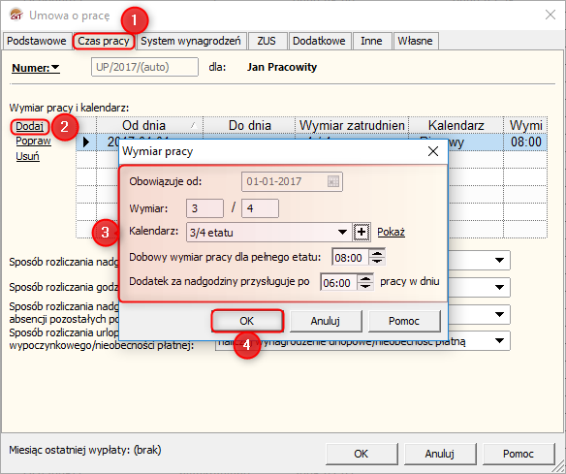Switch to the System wynagrodzeń tab
Screen dimensions: 566x474
[x=191, y=41]
